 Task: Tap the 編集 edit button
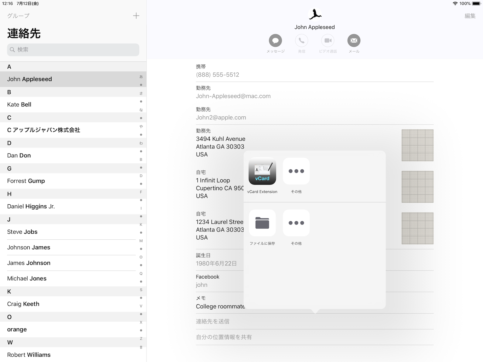[470, 16]
